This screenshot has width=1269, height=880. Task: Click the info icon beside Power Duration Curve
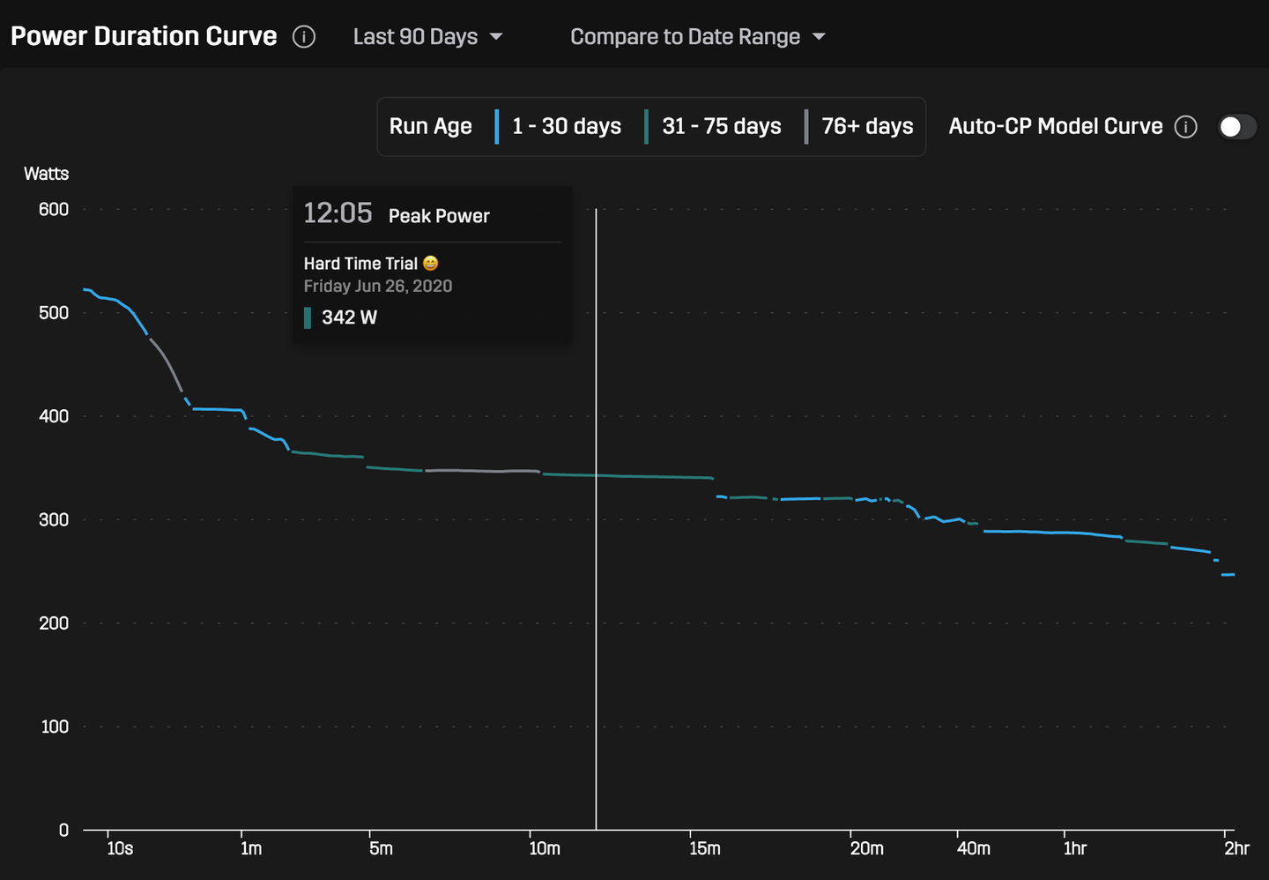click(304, 37)
